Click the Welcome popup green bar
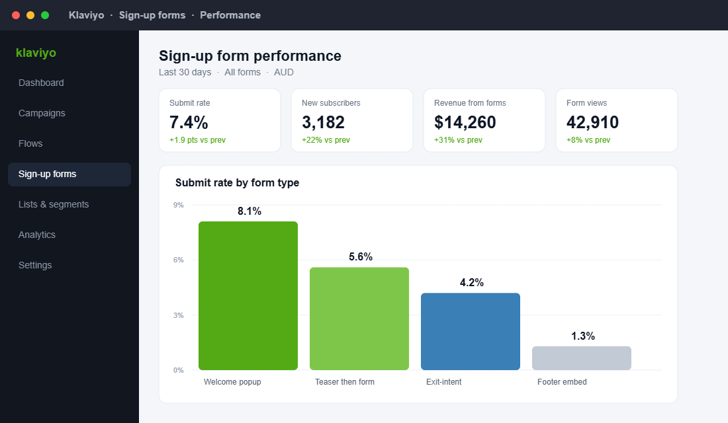 (248, 296)
